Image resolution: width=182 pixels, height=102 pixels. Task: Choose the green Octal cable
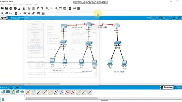(78, 92)
